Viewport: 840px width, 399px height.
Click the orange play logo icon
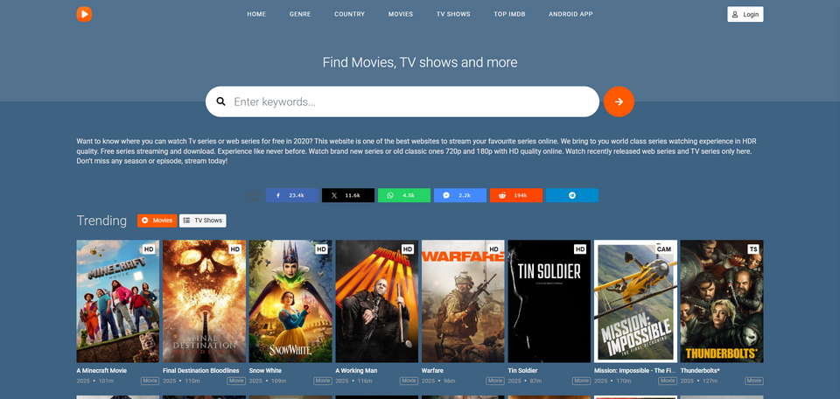[84, 14]
